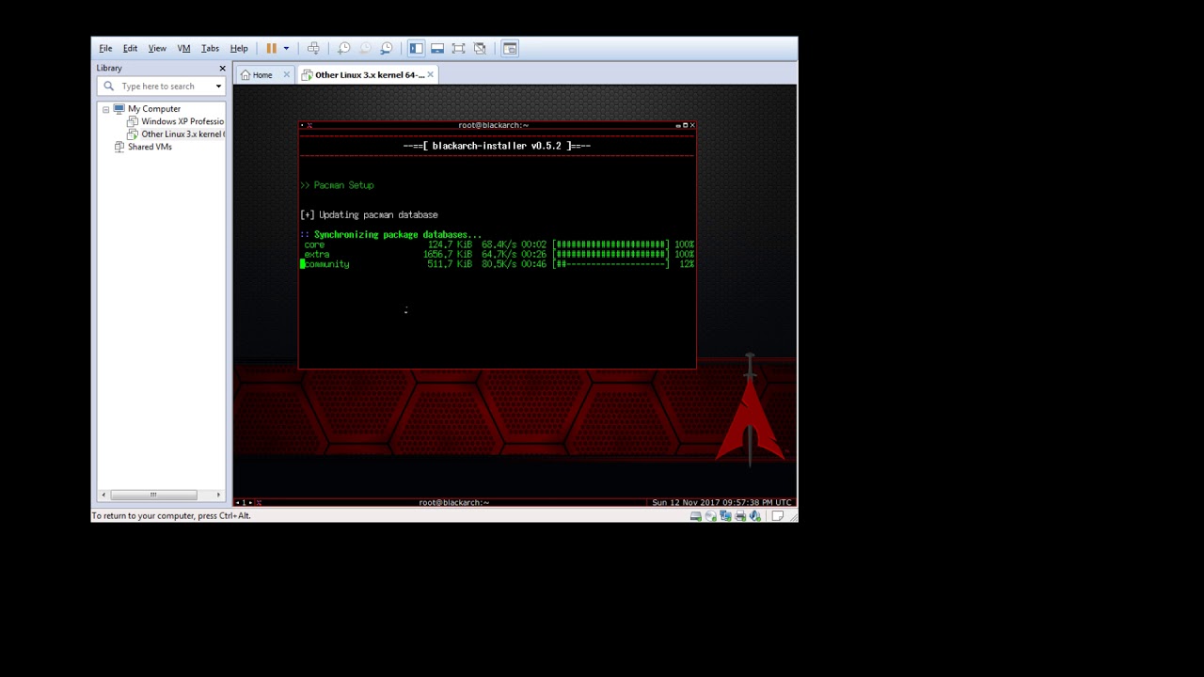The image size is (1204, 677).
Task: Click the BlackArch logo on the desktop
Action: pos(750,411)
